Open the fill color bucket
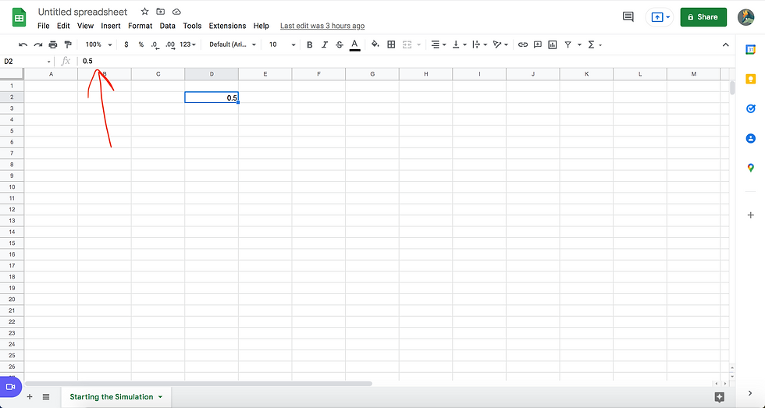This screenshot has width=765, height=408. point(375,44)
